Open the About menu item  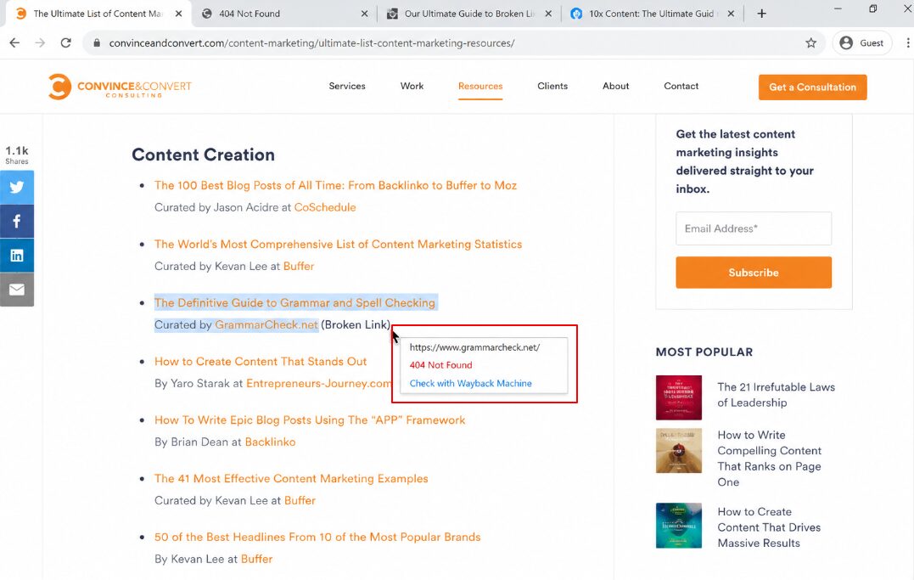(615, 86)
